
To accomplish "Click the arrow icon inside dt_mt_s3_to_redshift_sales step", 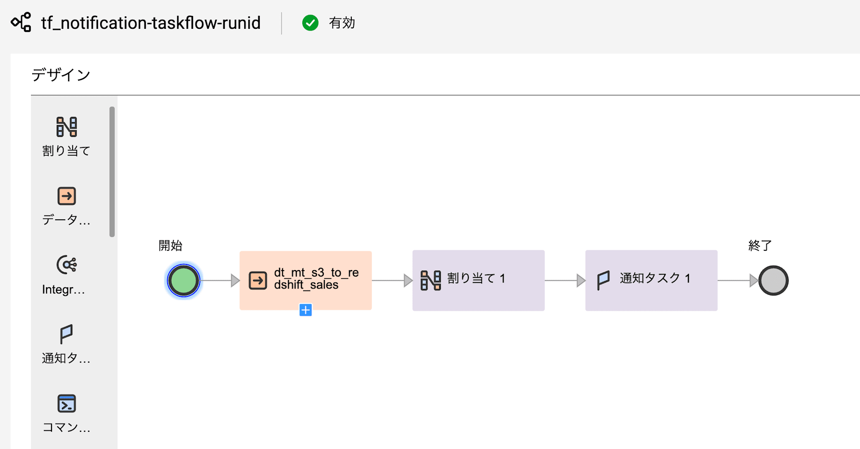I will [258, 280].
